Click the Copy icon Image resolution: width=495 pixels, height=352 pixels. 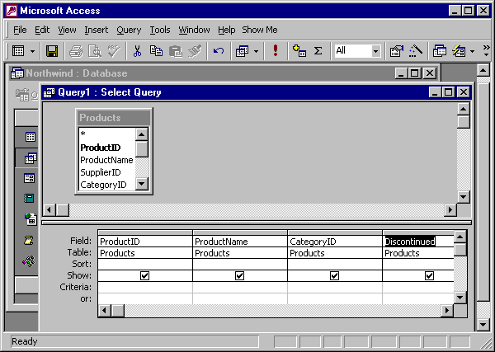tap(156, 51)
